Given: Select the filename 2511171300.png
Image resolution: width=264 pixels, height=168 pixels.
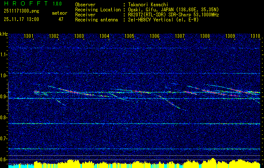Looking at the screenshot, I should 21,11.
